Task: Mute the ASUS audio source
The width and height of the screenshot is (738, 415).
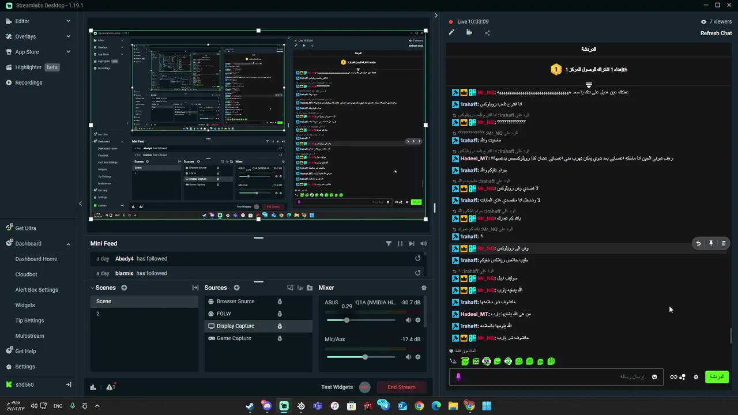Action: click(x=408, y=320)
